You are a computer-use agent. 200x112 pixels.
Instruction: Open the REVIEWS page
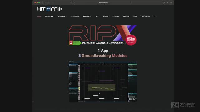click(x=116, y=16)
